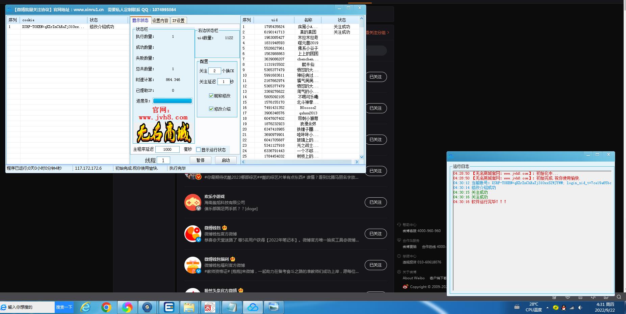Open the on-screen keyboard tray icon
This screenshot has height=314, width=626.
tap(517, 307)
